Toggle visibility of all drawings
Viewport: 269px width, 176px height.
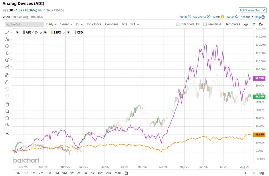click(7, 125)
